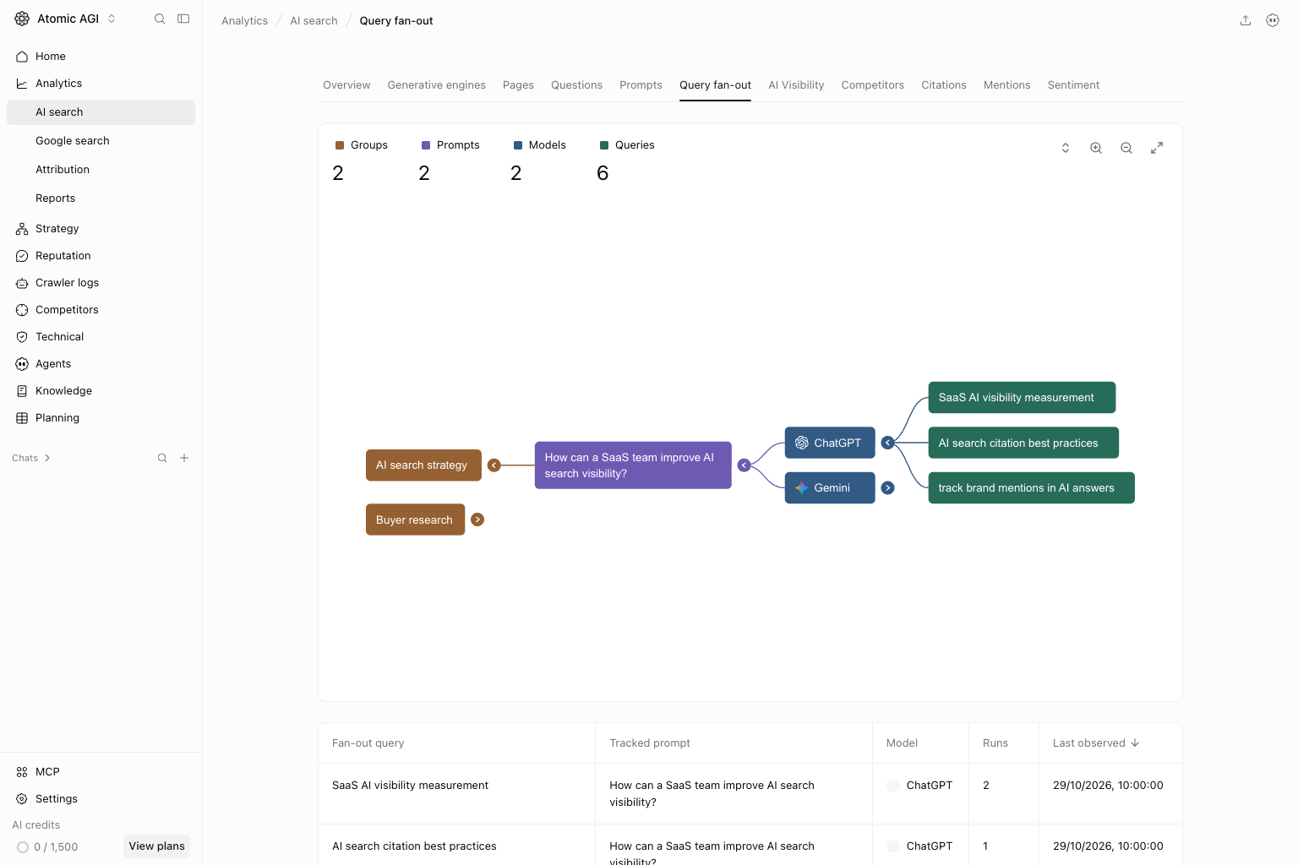The image size is (1298, 865).
Task: Go to AI search breadcrumb link
Action: pos(314,21)
